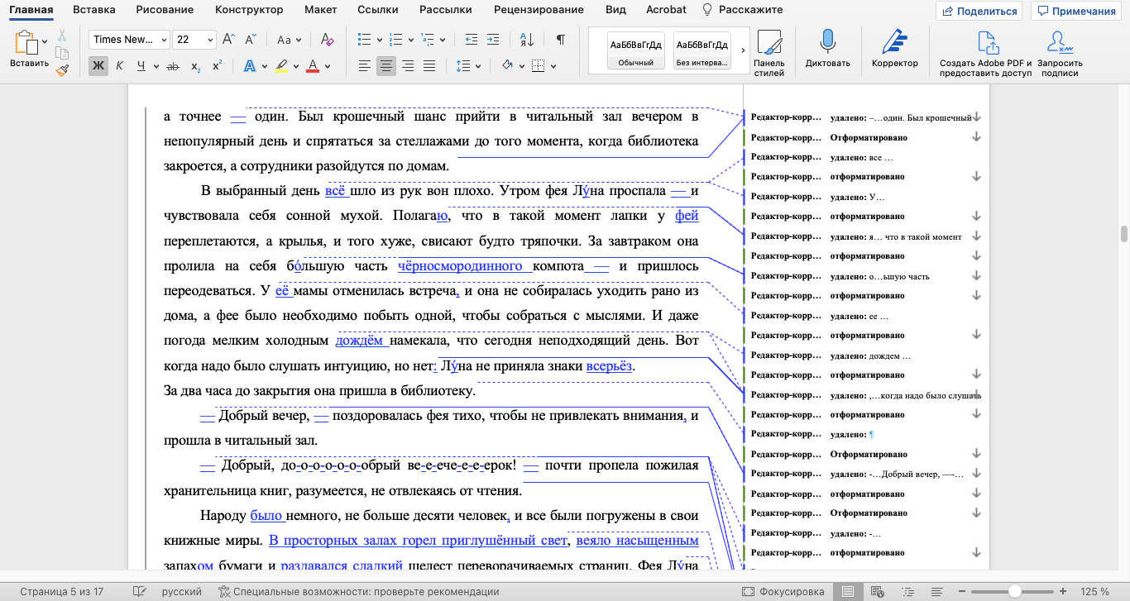The width and height of the screenshot is (1130, 601).
Task: Open the Editor (Корректор) tool
Action: 894,49
